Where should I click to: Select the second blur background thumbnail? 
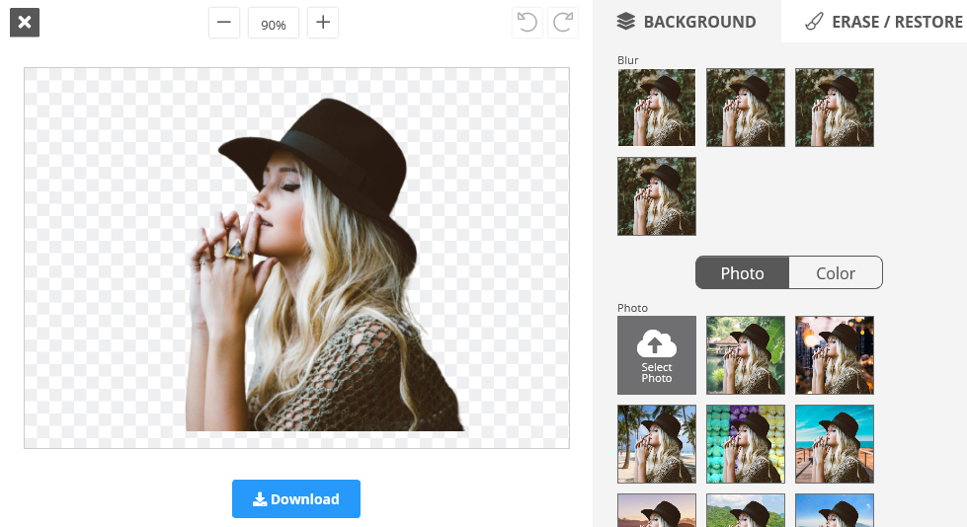click(746, 108)
